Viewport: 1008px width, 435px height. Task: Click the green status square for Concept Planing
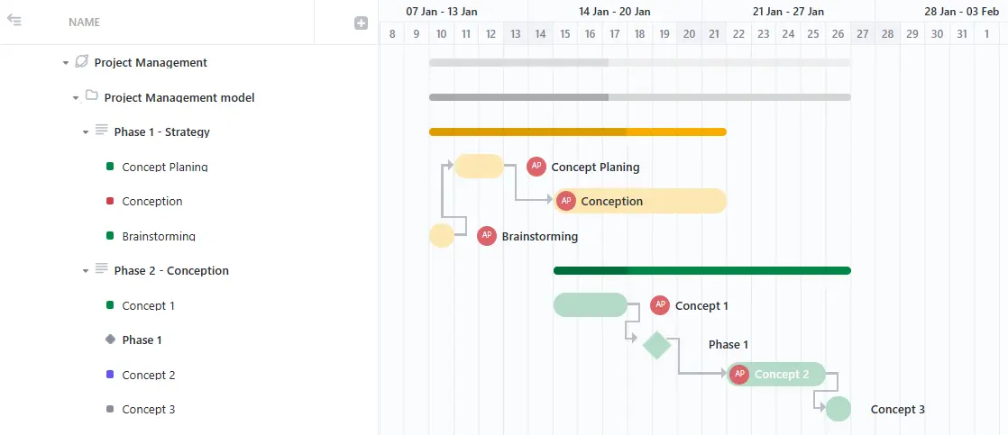tap(110, 167)
